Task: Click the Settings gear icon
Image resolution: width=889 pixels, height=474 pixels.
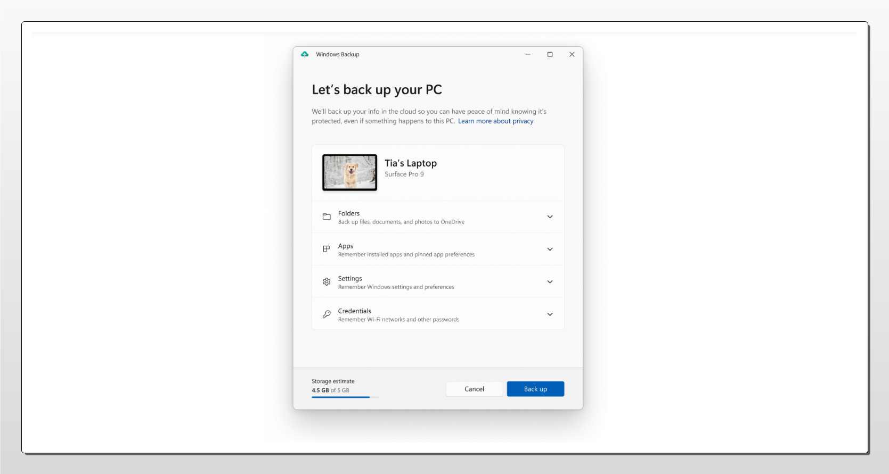Action: click(327, 282)
